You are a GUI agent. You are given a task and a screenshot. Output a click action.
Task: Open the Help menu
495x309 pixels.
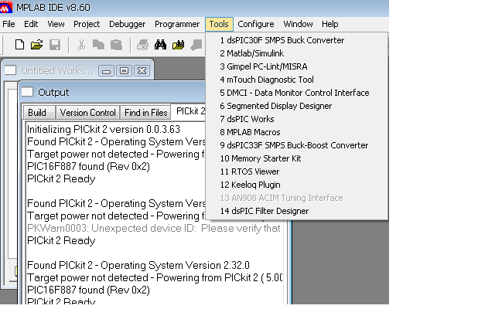[x=330, y=24]
